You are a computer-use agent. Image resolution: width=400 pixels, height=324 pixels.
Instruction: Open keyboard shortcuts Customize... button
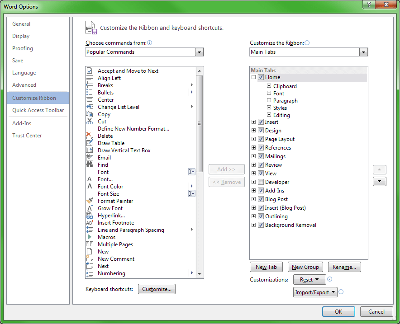pyautogui.click(x=157, y=289)
